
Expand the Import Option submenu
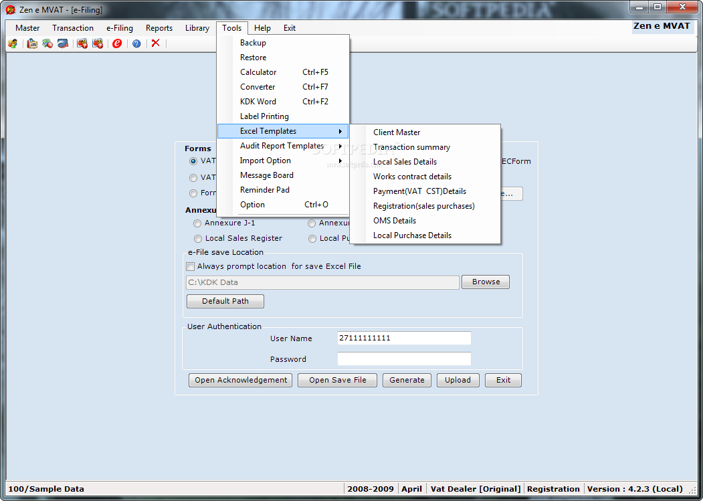pyautogui.click(x=340, y=161)
